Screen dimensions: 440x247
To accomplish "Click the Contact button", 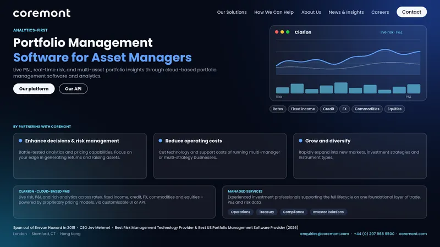I will [x=411, y=12].
